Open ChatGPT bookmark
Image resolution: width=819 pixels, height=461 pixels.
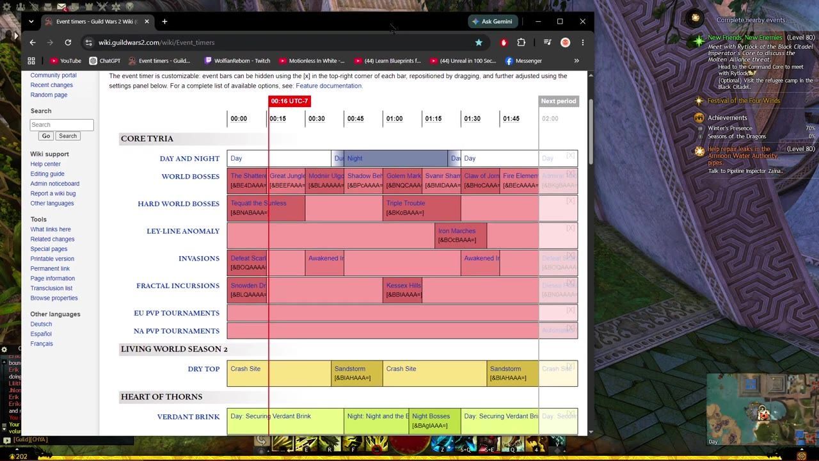105,61
